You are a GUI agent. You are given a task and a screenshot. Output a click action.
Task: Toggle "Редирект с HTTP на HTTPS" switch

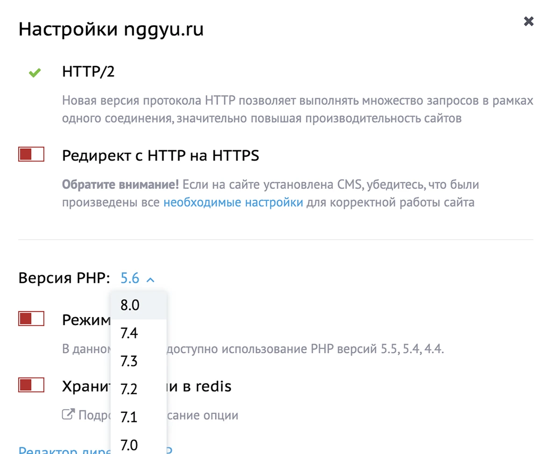31,154
